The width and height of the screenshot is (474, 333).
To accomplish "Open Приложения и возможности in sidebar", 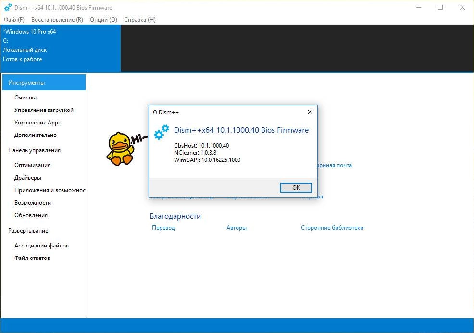I will [50, 190].
